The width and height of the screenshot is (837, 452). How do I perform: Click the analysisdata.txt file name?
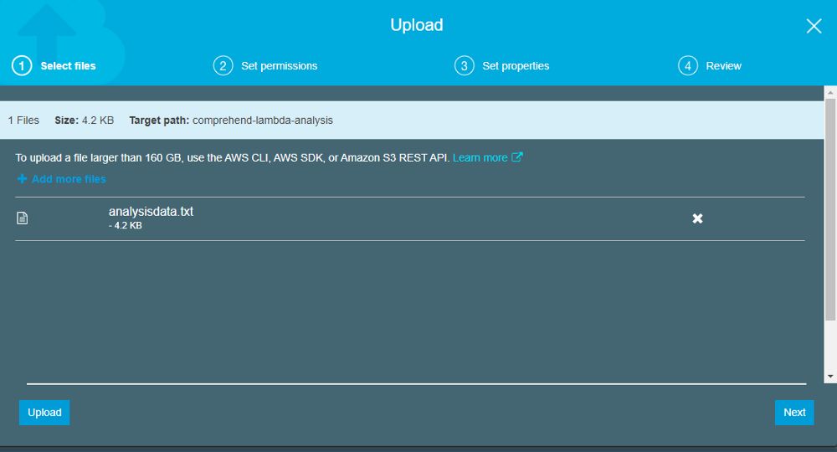pyautogui.click(x=151, y=211)
